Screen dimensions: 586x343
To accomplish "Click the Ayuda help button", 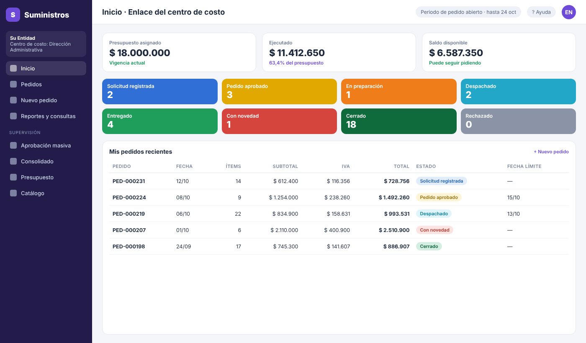I will (x=541, y=12).
